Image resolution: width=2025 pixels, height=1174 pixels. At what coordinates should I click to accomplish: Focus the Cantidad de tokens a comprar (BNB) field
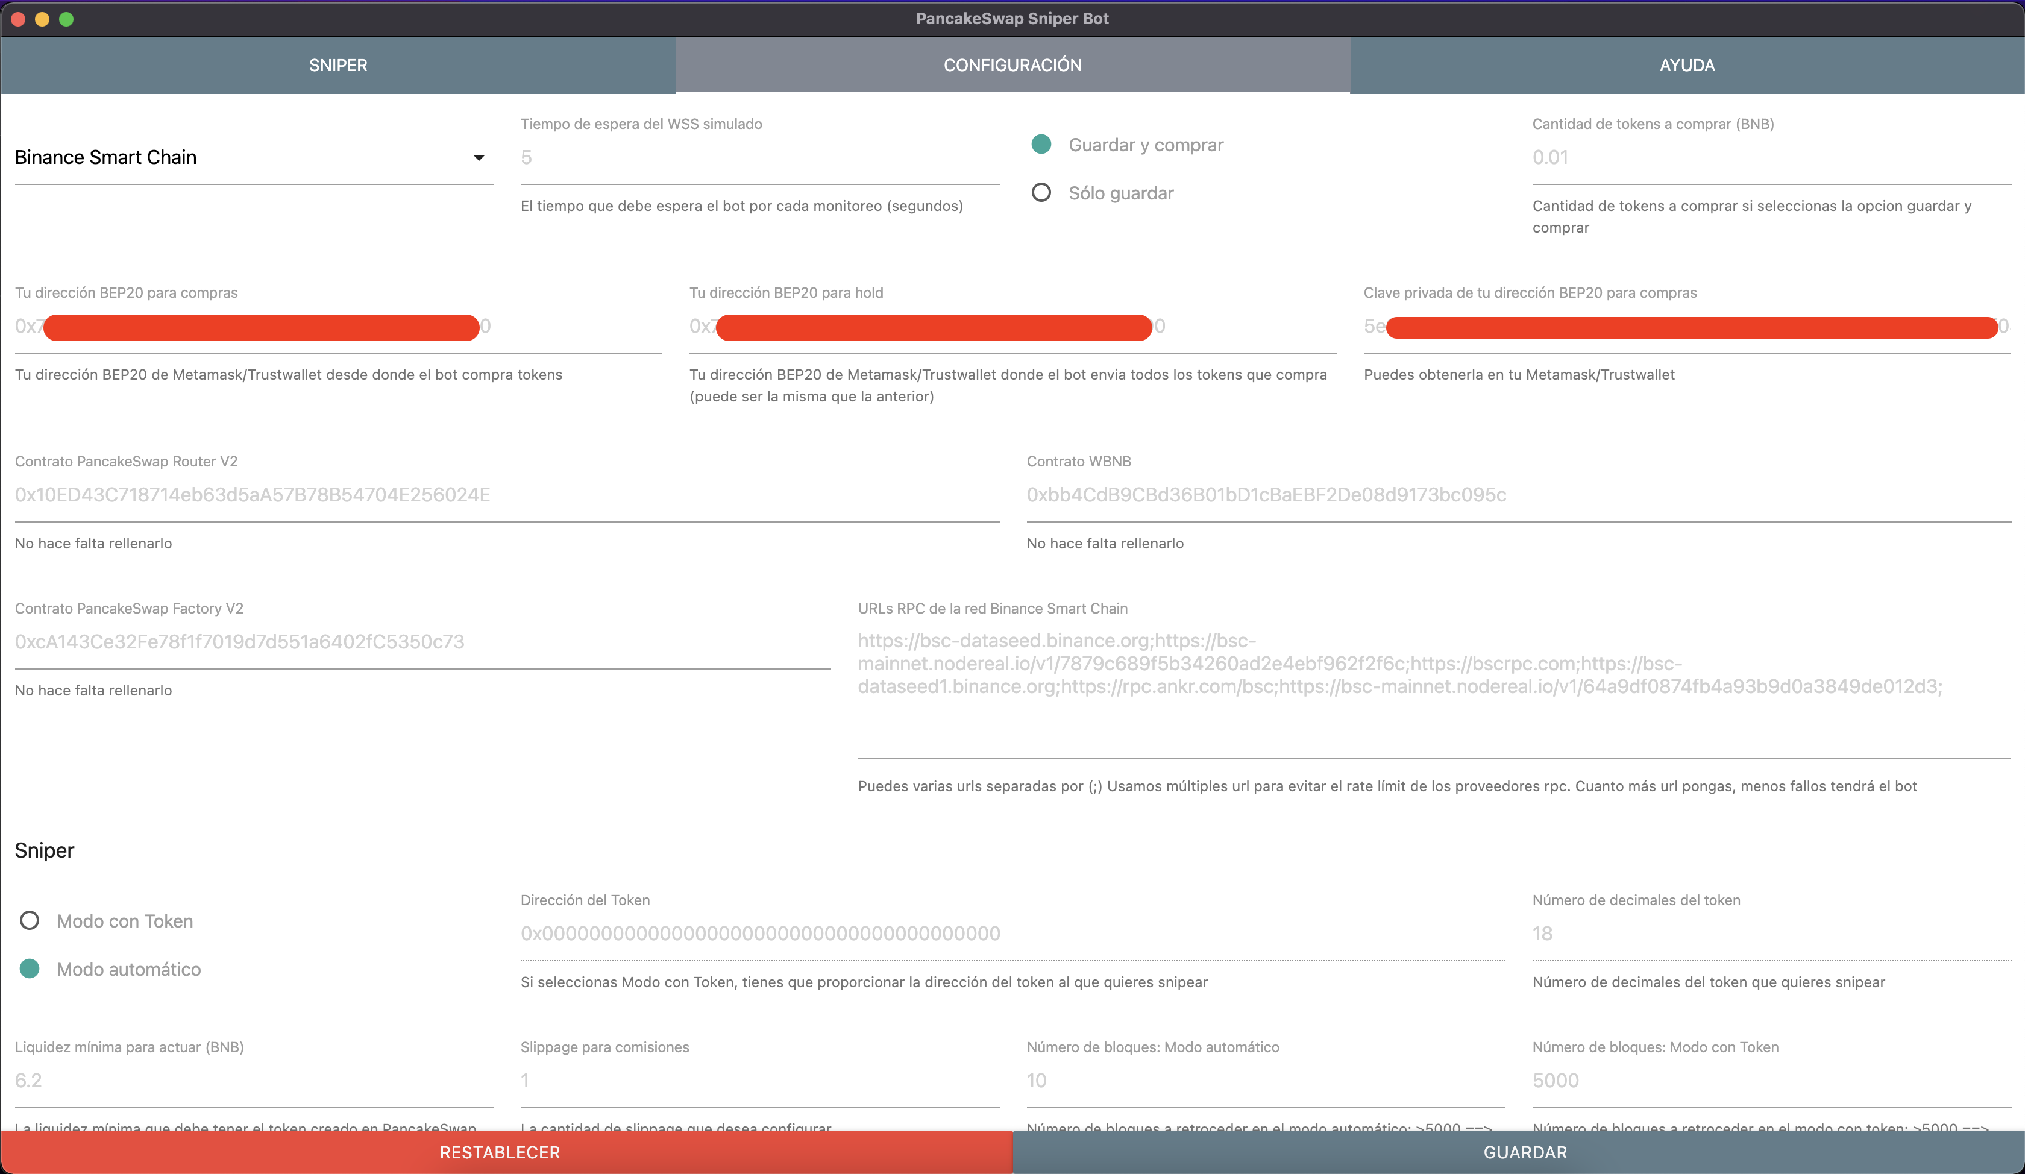coord(1772,157)
